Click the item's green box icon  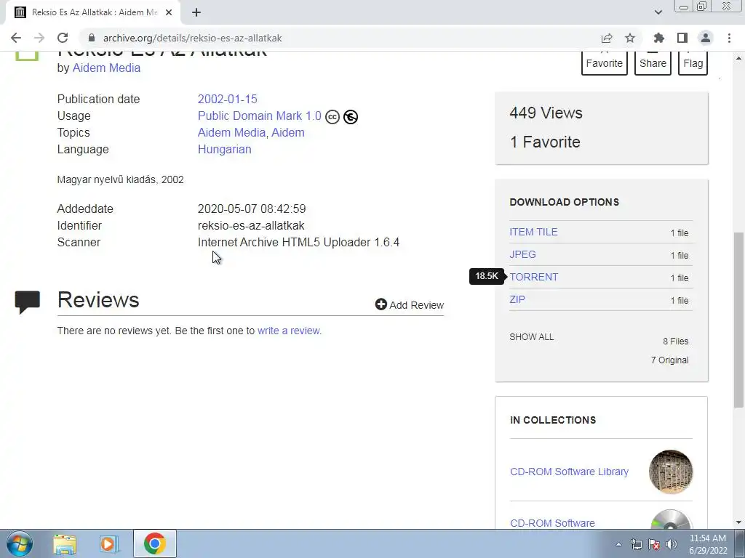[x=27, y=55]
